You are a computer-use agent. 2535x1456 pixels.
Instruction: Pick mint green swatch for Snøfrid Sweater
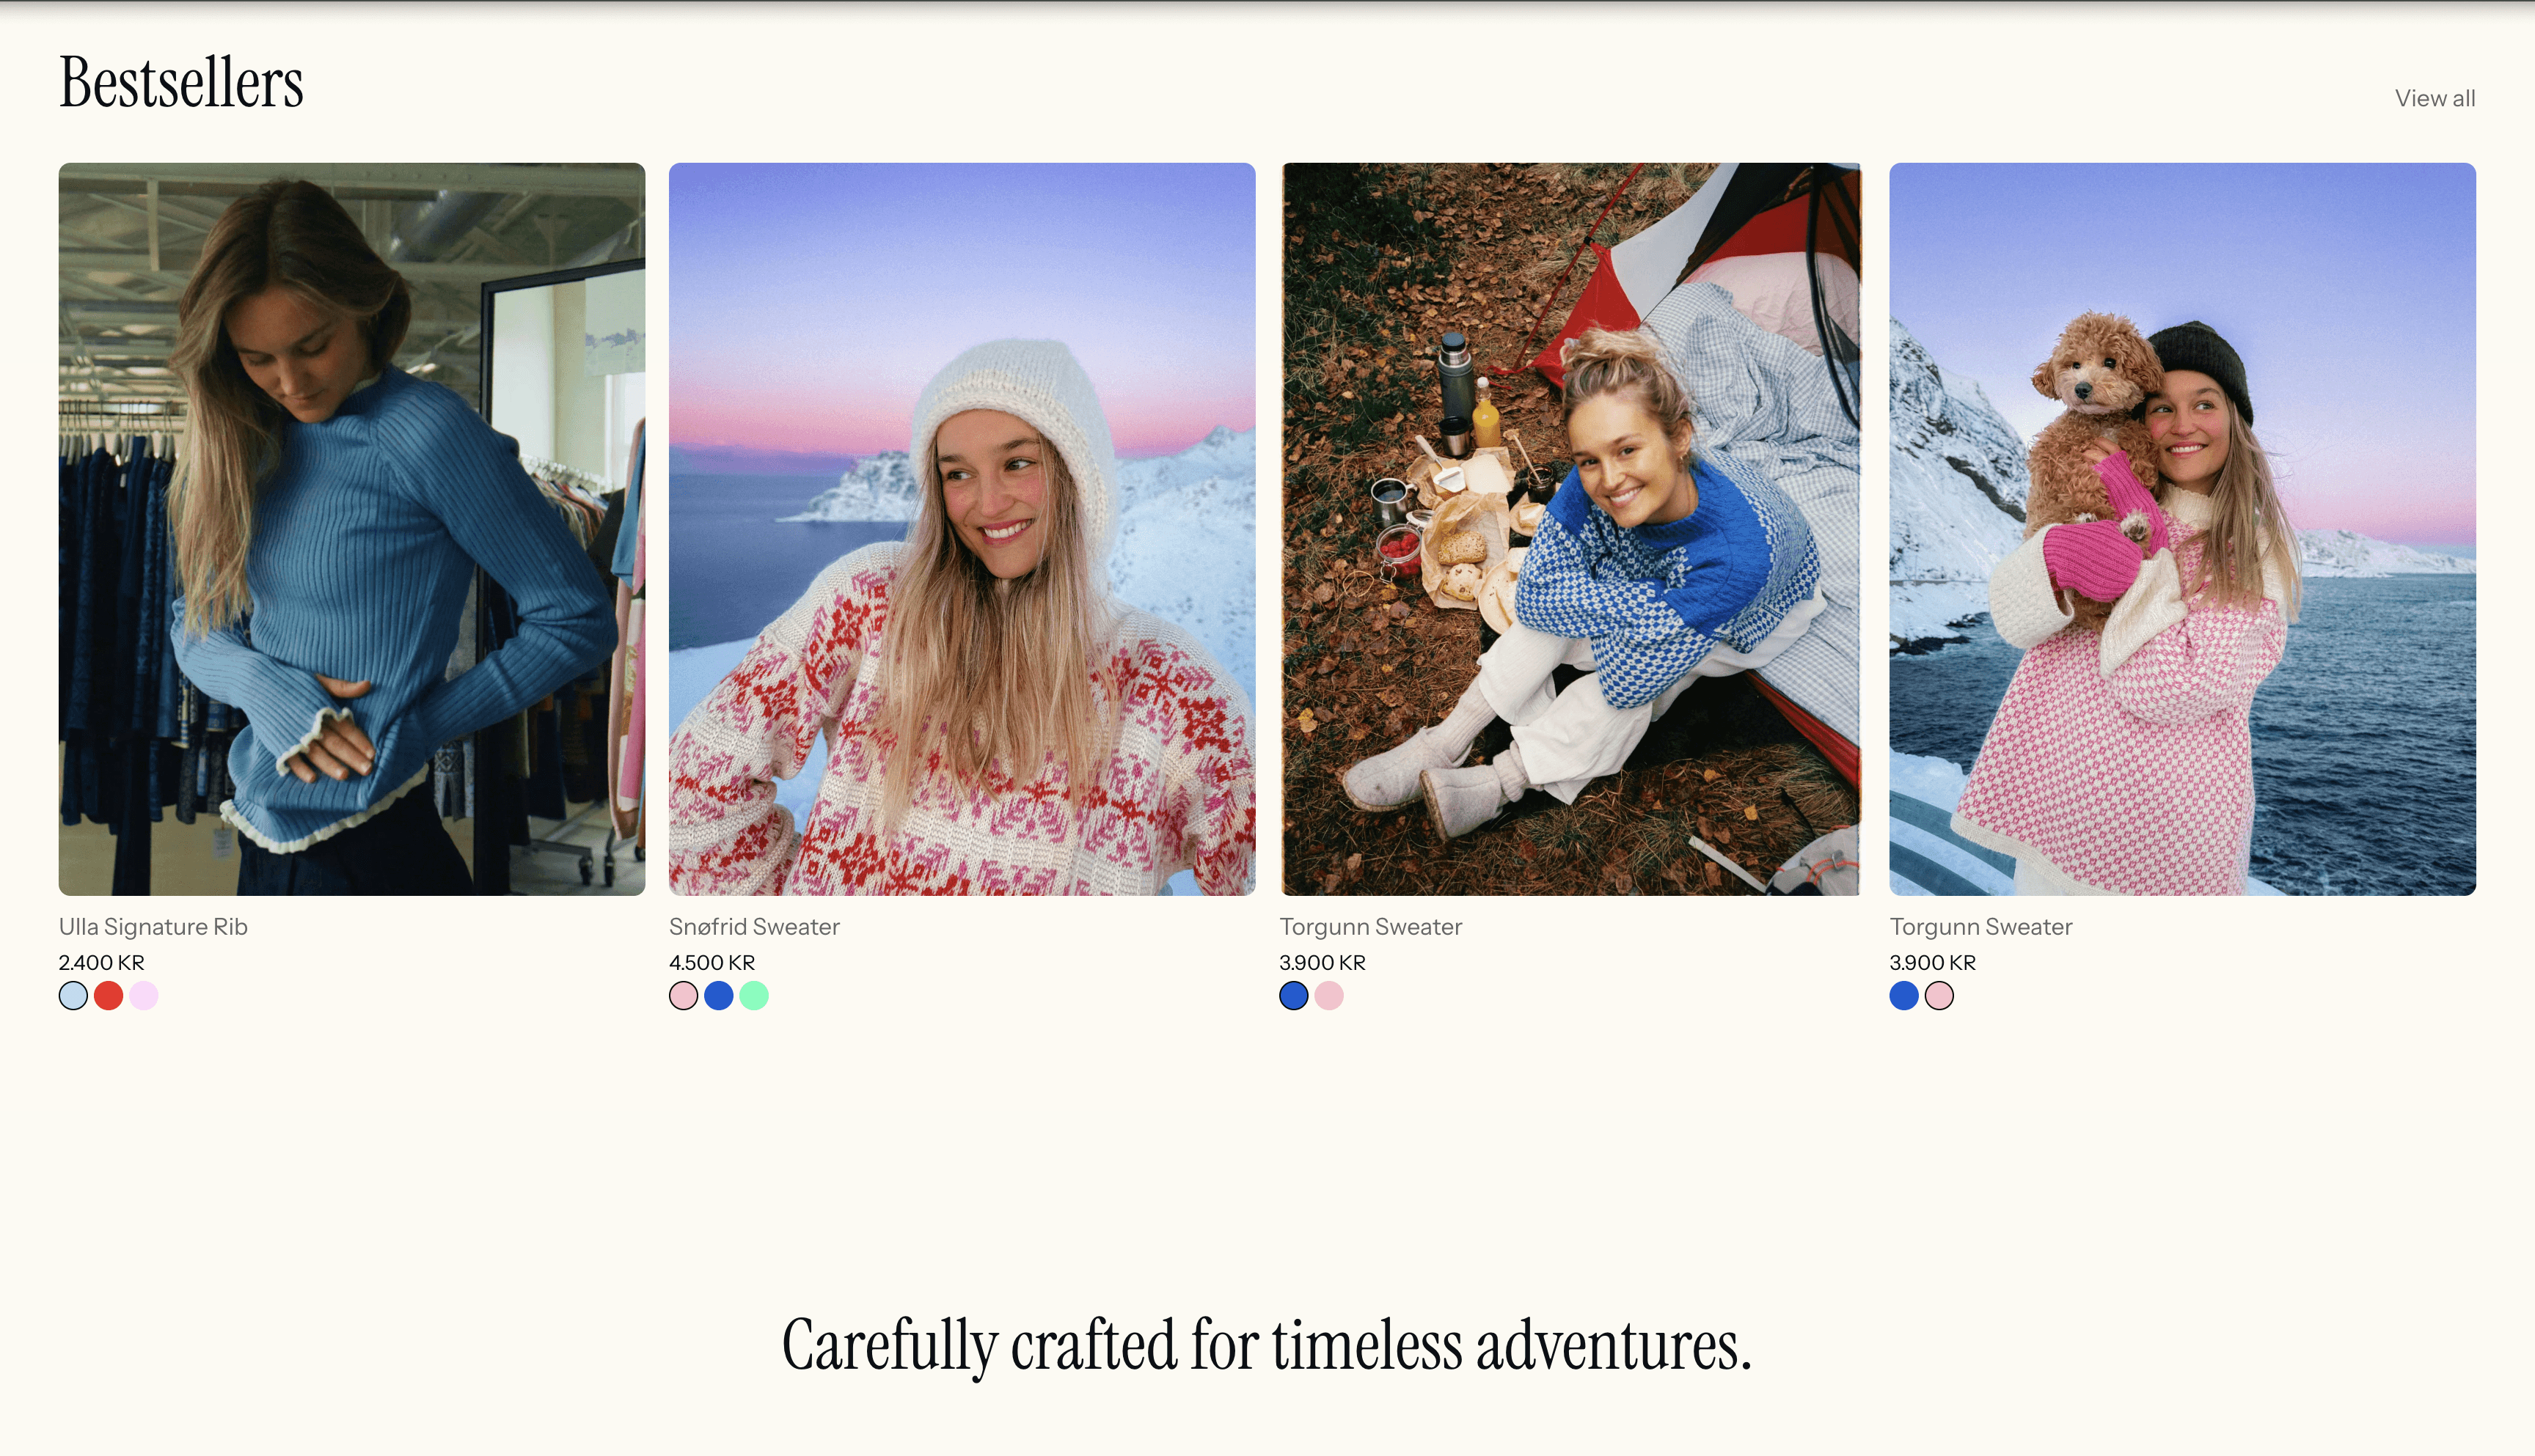point(753,996)
